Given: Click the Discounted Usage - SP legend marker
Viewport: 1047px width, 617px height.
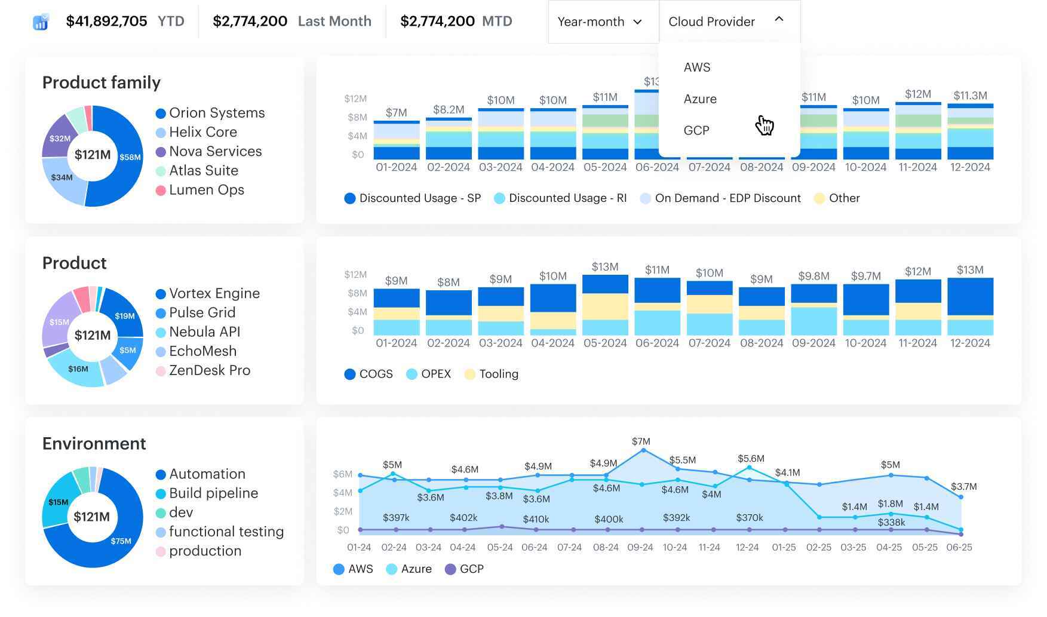Looking at the screenshot, I should [349, 198].
